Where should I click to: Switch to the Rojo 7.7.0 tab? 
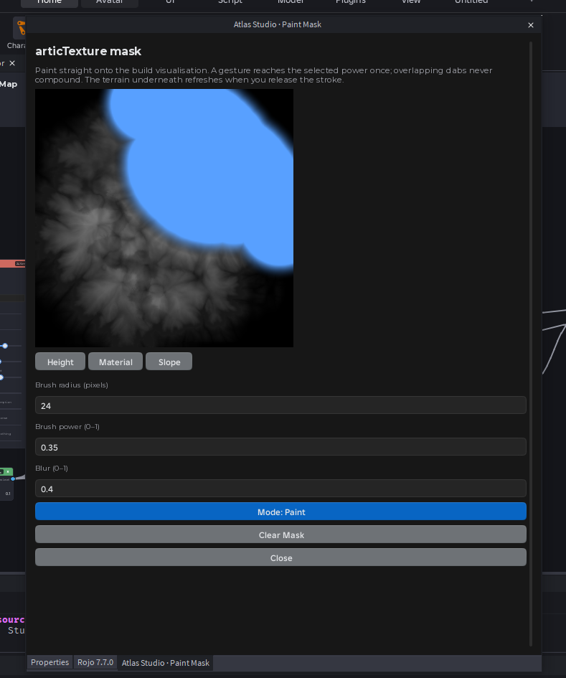95,662
